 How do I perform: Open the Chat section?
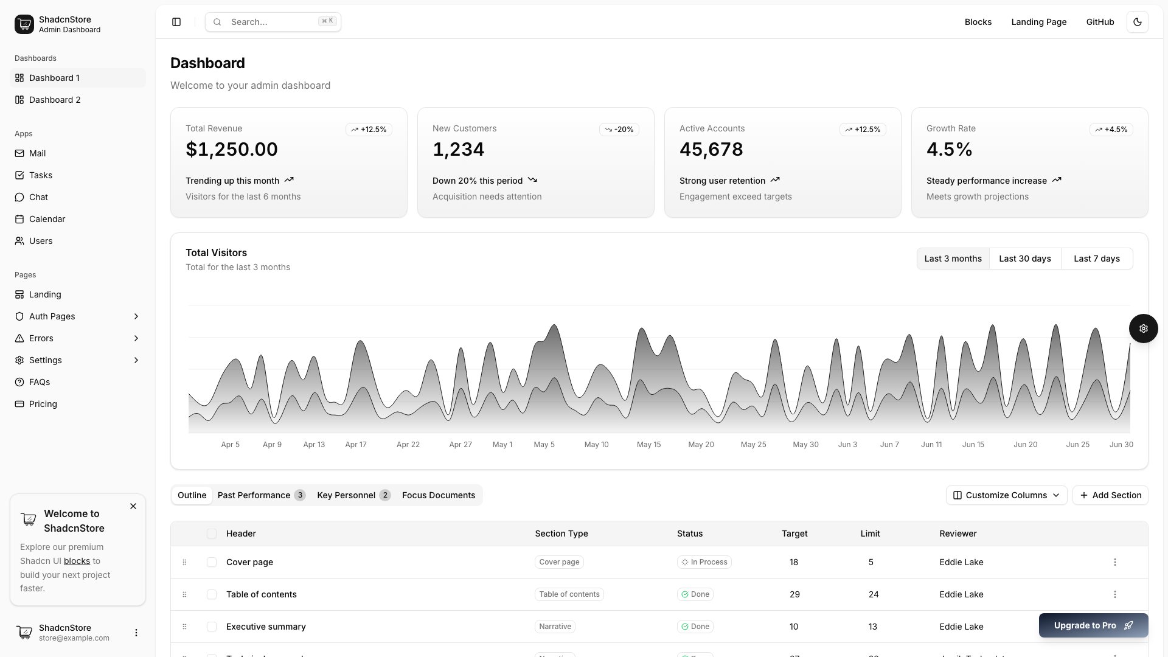coord(38,197)
